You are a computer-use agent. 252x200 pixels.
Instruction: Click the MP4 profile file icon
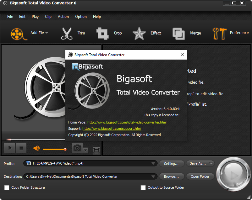point(29,163)
